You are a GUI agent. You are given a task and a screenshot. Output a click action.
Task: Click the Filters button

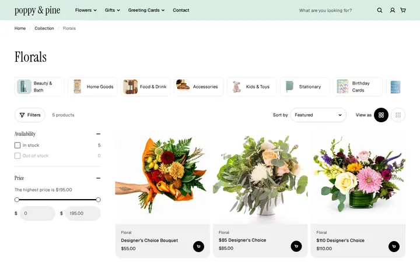(x=30, y=115)
